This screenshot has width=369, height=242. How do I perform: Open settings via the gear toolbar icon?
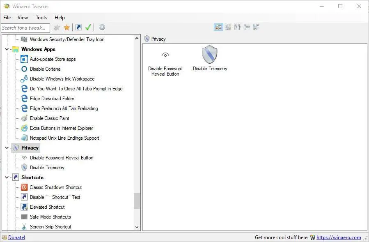coord(102,28)
